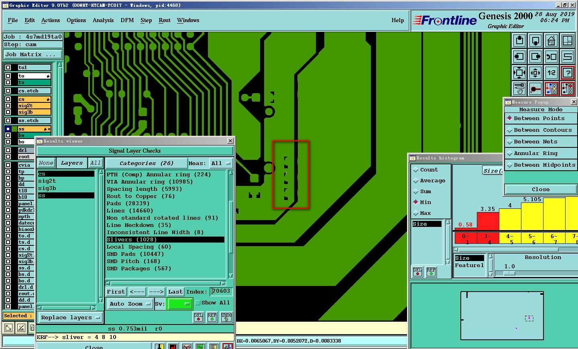The height and width of the screenshot is (349, 578).
Task: Click DEL icon in Results viewer
Action: 198,317
